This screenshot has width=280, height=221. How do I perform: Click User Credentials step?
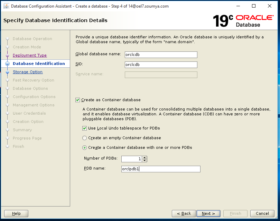(29, 113)
